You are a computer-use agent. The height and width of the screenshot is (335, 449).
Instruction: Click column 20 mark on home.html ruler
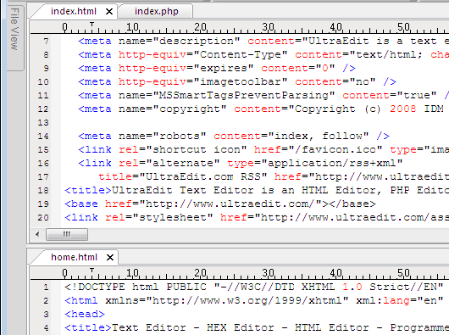201,273
